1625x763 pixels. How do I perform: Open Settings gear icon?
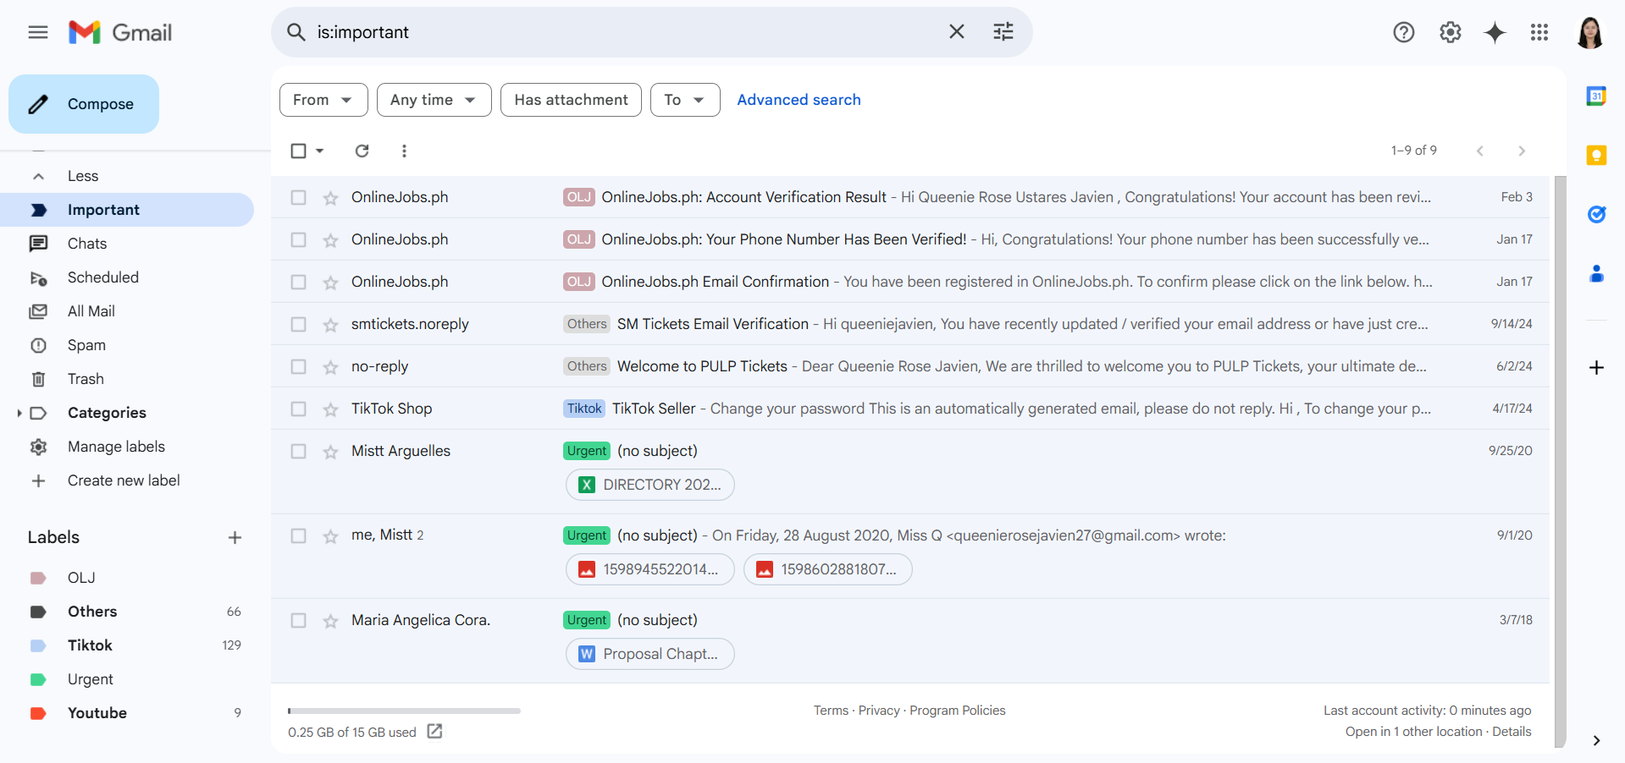[1451, 32]
